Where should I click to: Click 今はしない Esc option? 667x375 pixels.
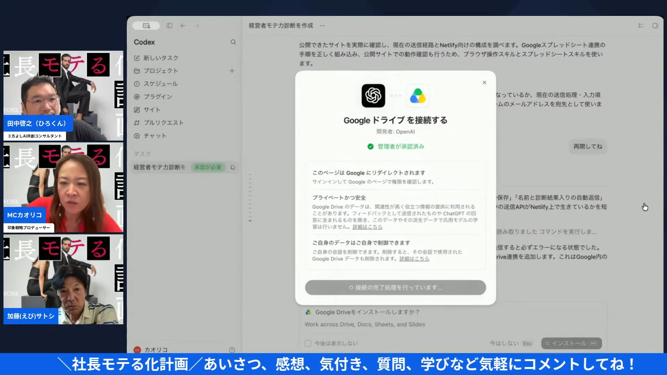point(511,343)
